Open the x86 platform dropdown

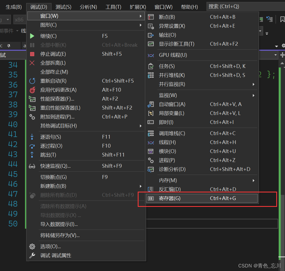click(20, 20)
